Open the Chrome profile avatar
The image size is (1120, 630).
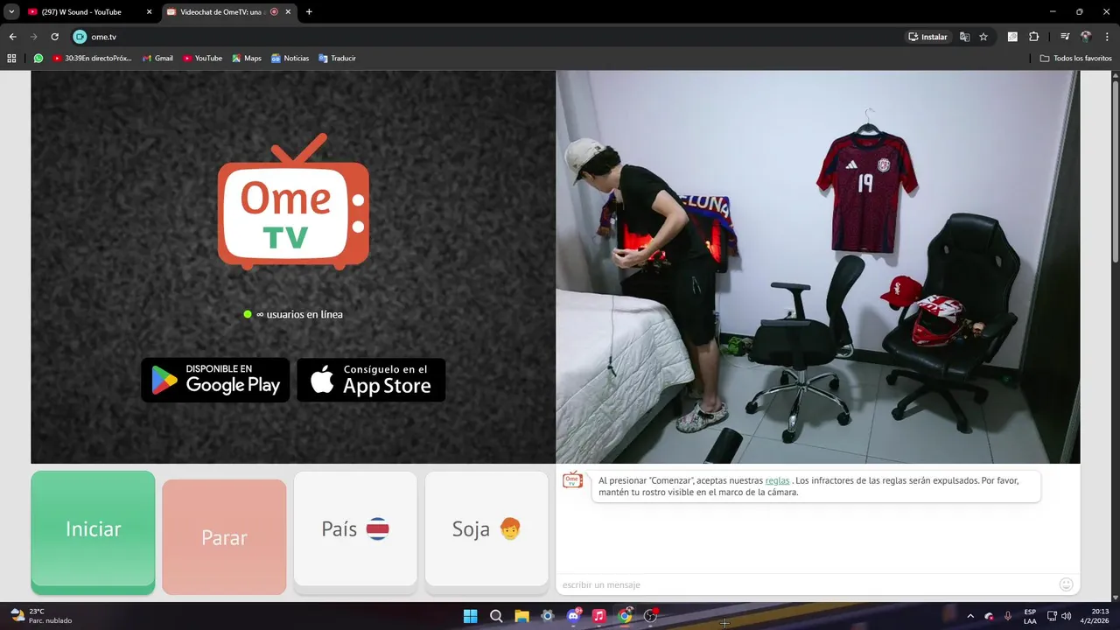coord(1086,37)
